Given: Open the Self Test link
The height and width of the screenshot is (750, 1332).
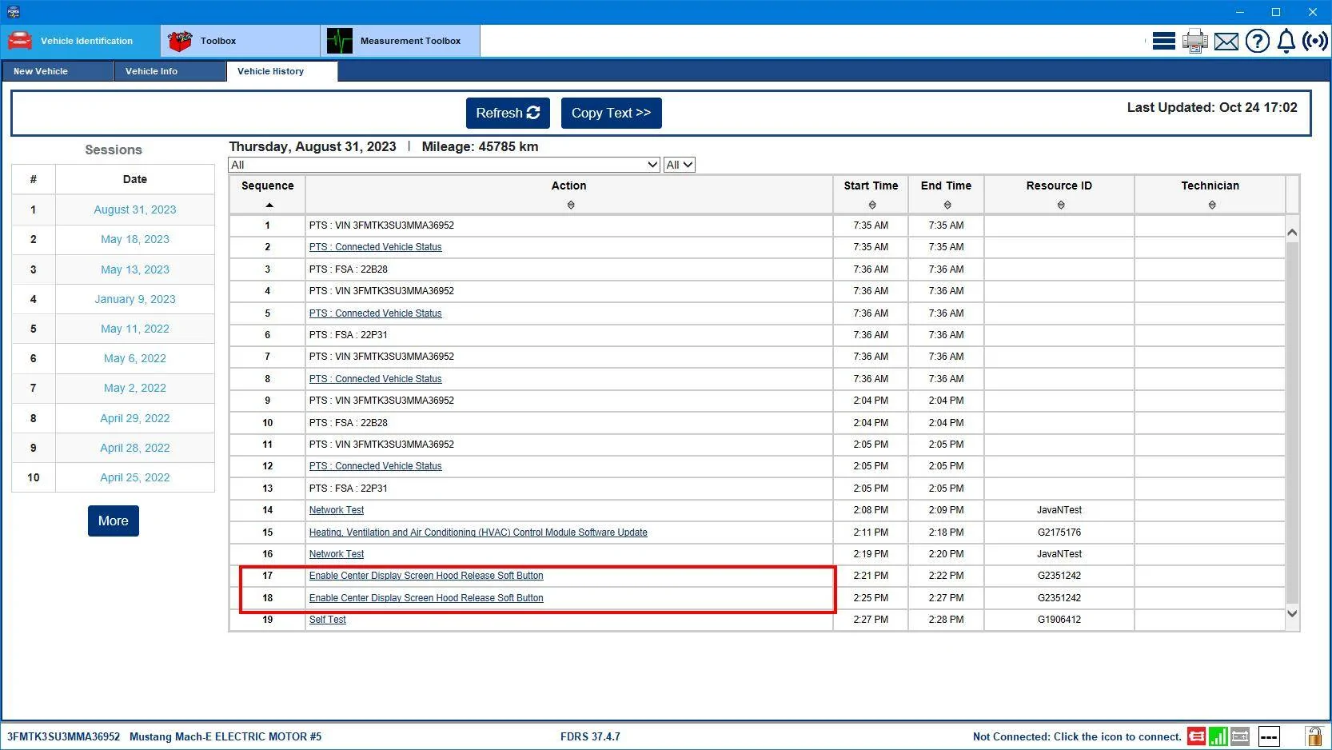Looking at the screenshot, I should (328, 620).
